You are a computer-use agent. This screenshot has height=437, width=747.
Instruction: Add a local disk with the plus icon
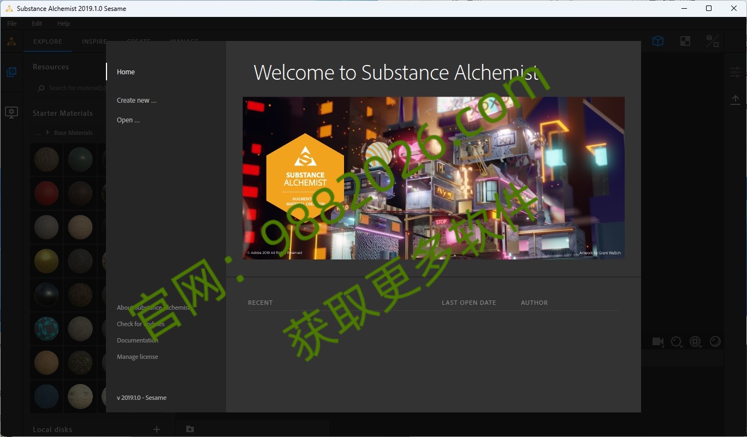coord(157,429)
